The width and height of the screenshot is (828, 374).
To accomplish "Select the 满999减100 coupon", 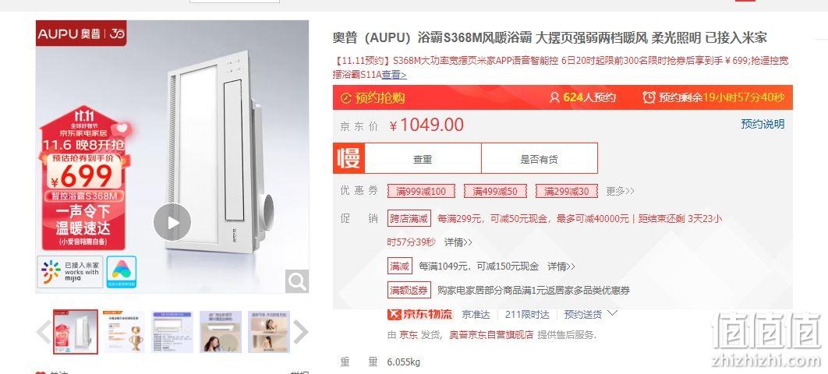I will tap(421, 191).
